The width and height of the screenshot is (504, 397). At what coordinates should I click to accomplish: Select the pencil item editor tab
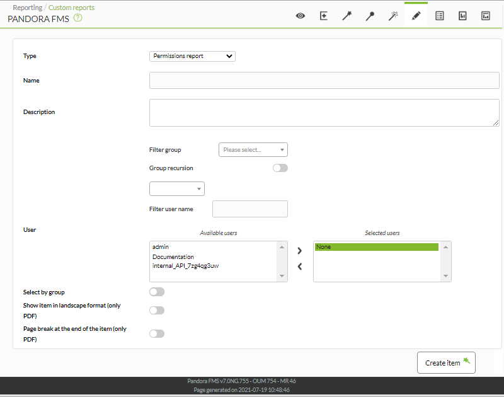(x=416, y=16)
